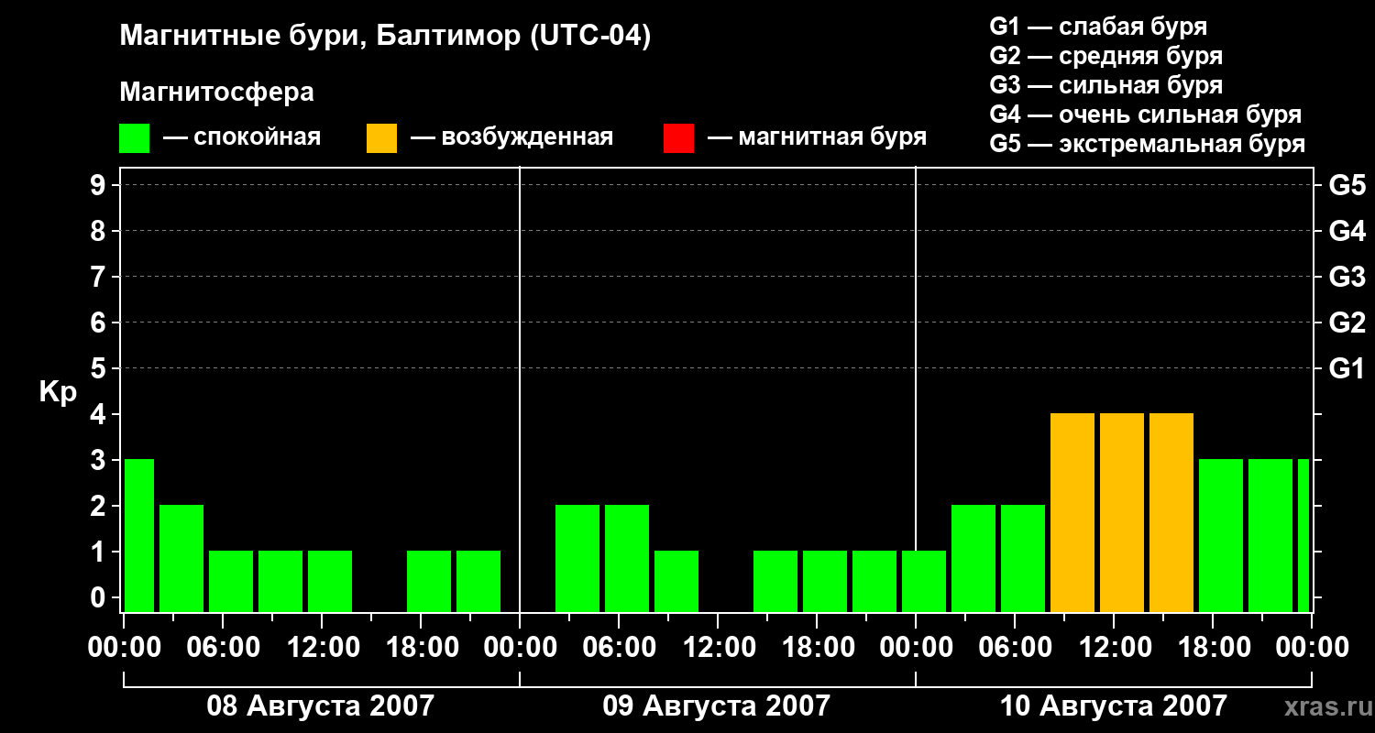Click the green Kp 2 bar spanning 06:00 on 10 Августа

coord(1023,558)
